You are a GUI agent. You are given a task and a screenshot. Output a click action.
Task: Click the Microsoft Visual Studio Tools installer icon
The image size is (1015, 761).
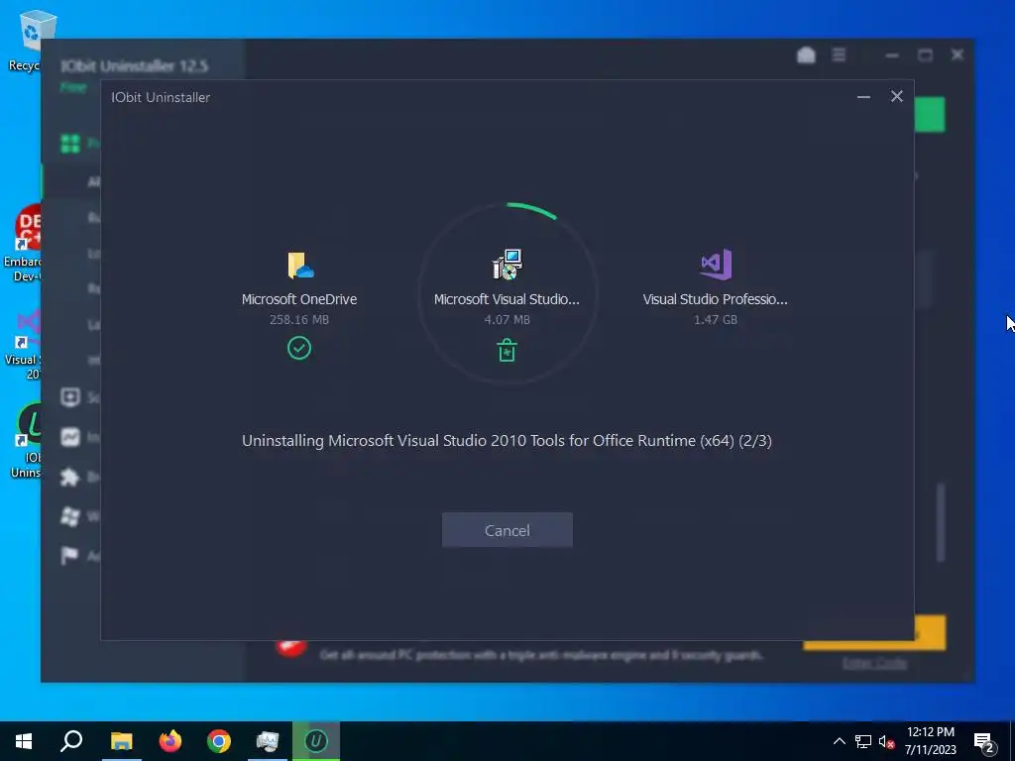[507, 264]
